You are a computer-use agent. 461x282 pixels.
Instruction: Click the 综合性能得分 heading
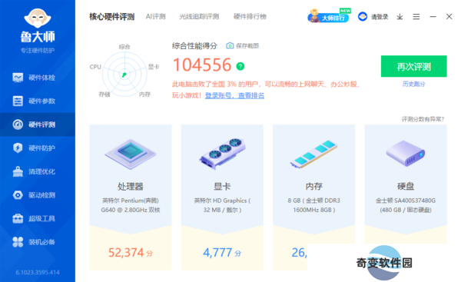tap(194, 46)
